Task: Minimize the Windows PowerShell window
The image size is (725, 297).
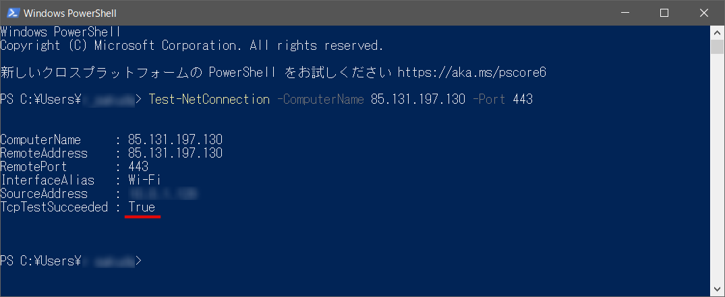Action: 625,13
